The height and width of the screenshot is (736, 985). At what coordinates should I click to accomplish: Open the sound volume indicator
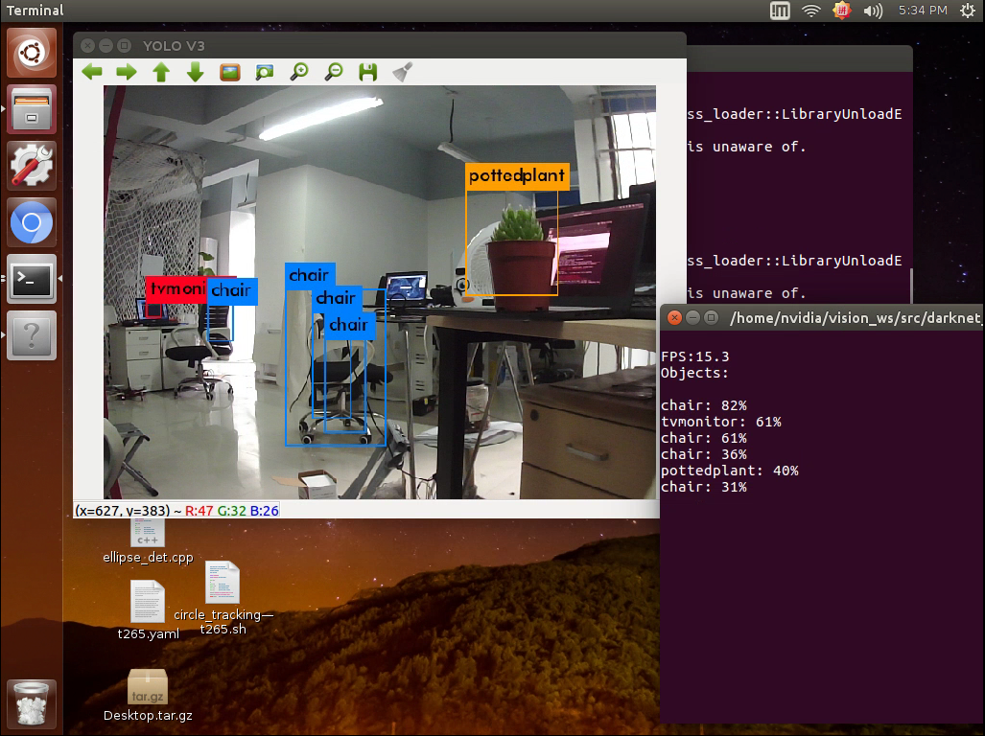pyautogui.click(x=873, y=10)
